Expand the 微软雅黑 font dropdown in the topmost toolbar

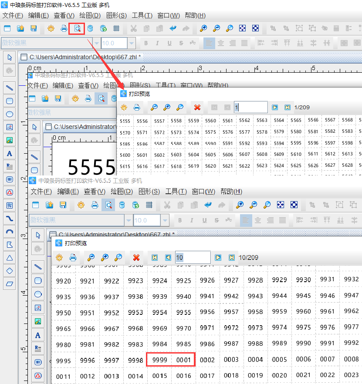[x=96, y=43]
